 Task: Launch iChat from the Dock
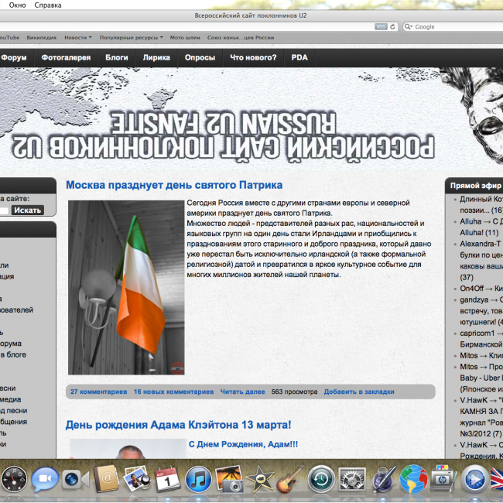[45, 479]
